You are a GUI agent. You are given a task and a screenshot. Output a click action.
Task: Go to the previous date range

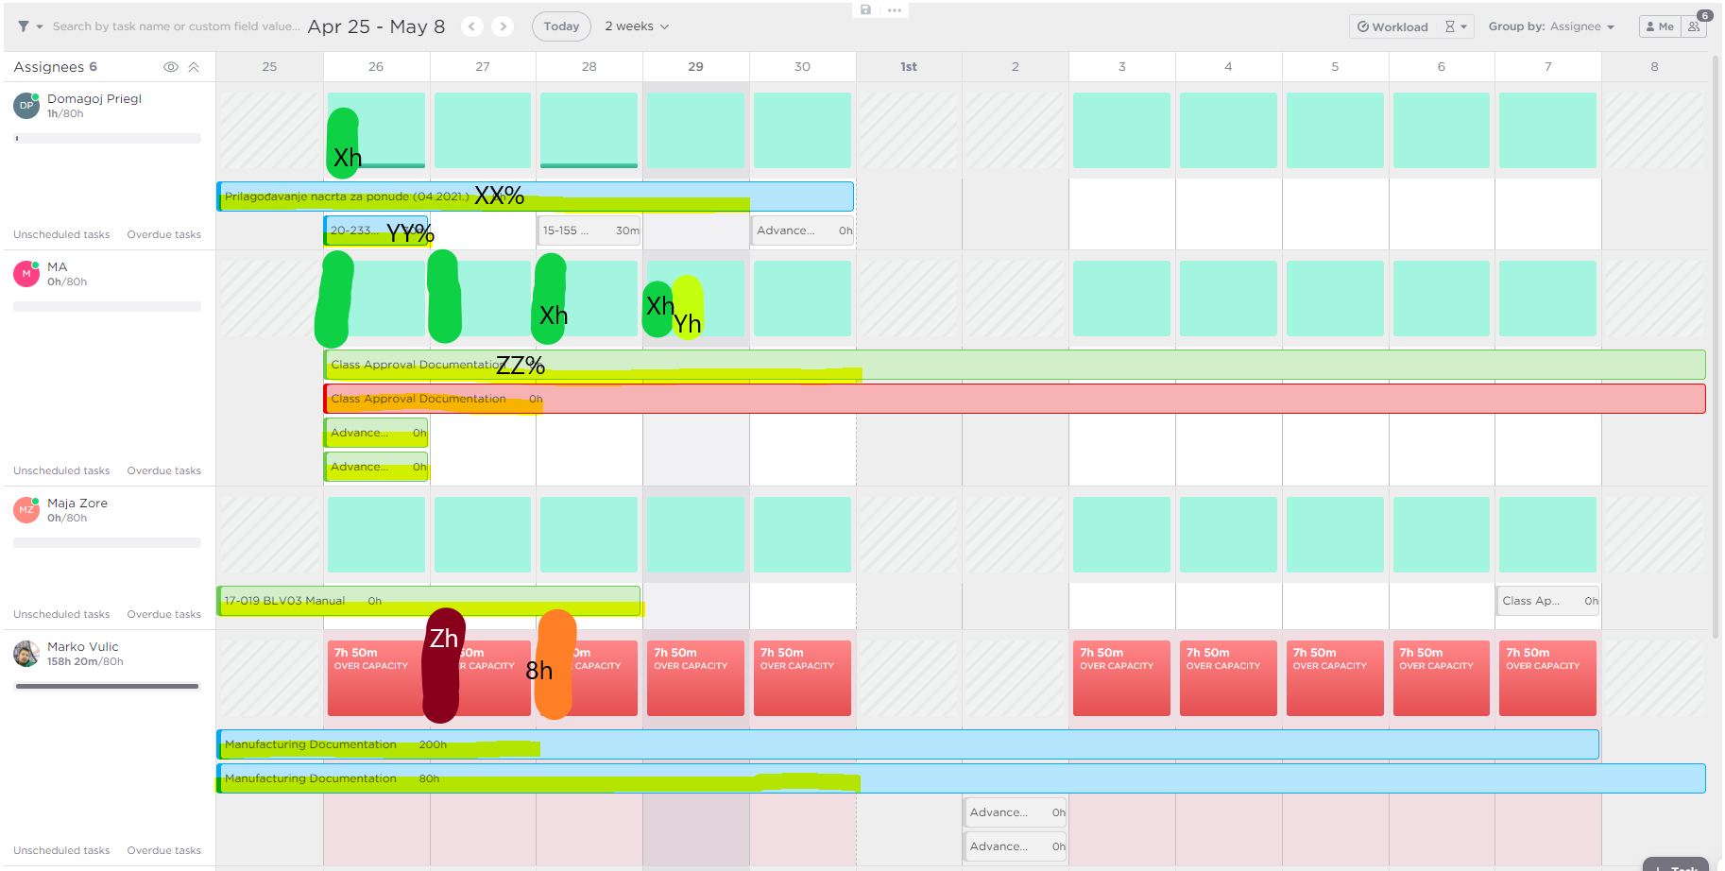(472, 26)
